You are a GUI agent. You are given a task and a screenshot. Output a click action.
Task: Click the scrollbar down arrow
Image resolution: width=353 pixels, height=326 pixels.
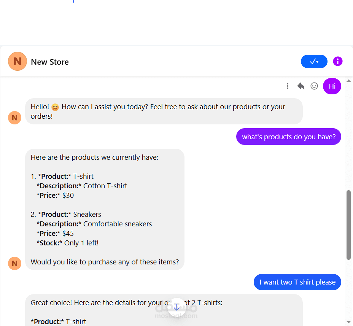point(348,322)
